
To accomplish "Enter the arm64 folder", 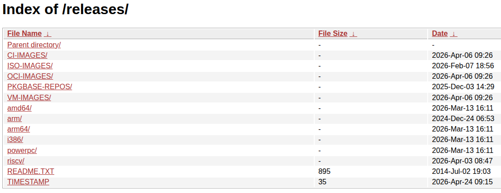I will 19,129.
